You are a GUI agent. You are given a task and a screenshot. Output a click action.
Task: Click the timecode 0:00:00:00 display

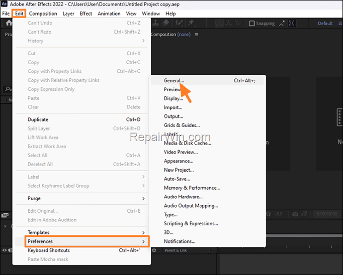(327, 214)
